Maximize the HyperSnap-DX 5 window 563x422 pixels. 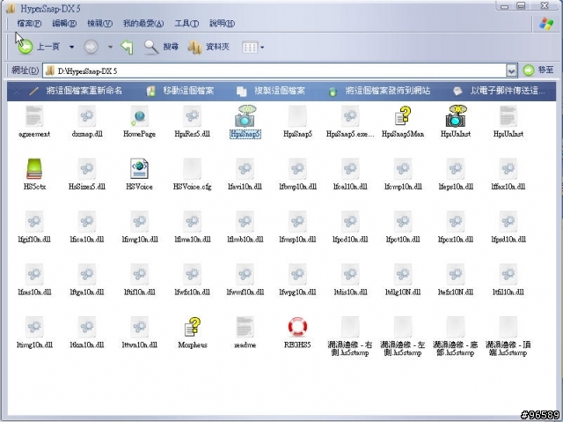click(521, 5)
